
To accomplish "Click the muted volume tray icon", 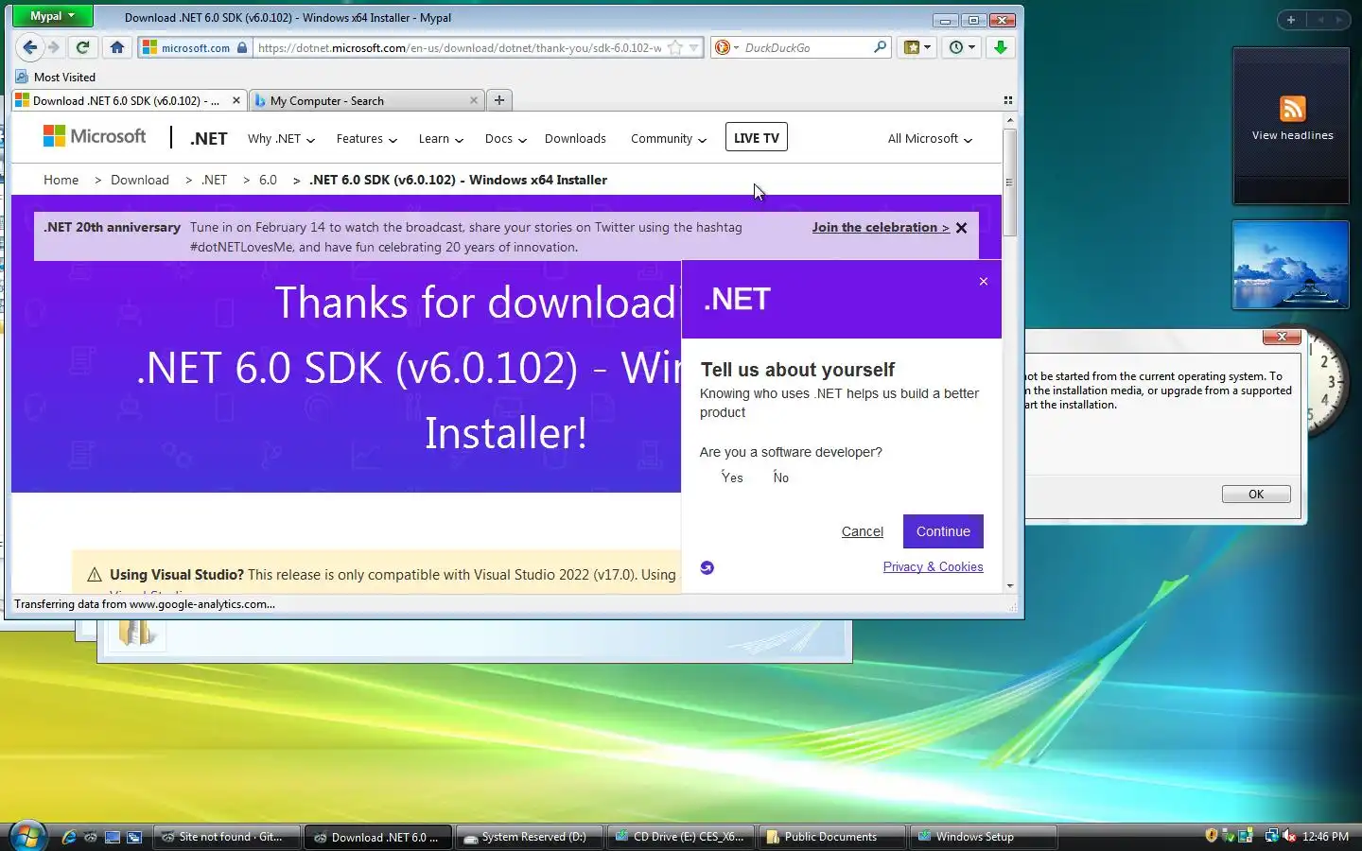I will tap(1289, 836).
